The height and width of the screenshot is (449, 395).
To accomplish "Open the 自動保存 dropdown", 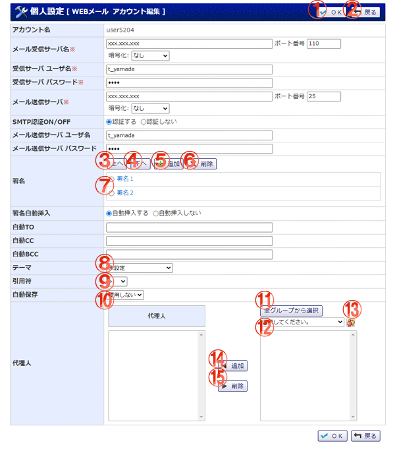I will [125, 295].
